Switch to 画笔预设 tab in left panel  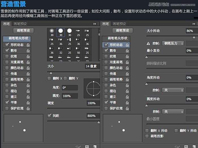coord(20,24)
